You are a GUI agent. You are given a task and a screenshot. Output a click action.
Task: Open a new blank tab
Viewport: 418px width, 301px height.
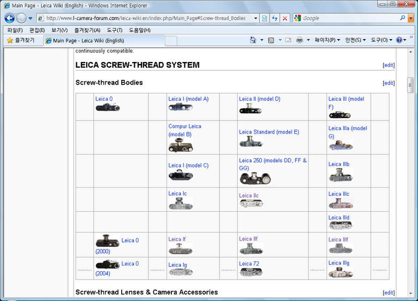(x=171, y=41)
